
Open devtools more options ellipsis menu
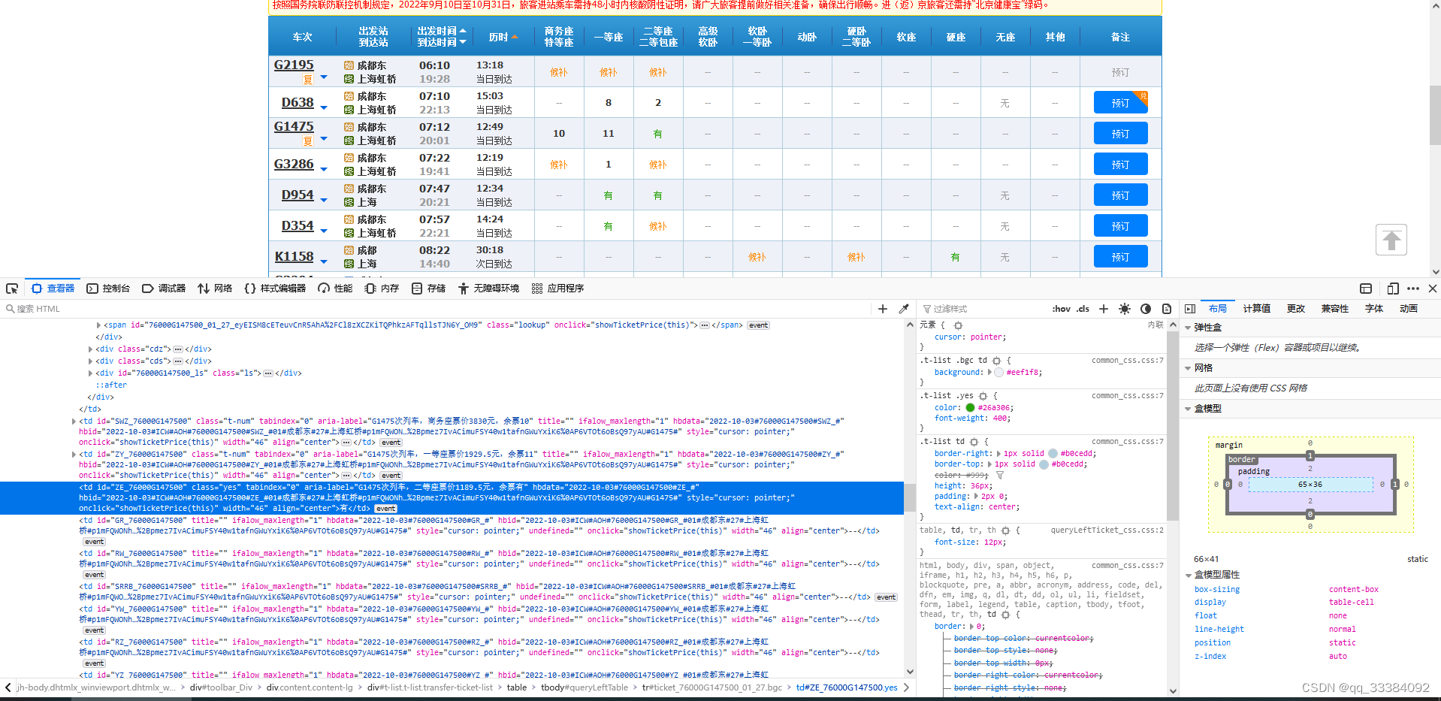pyautogui.click(x=1413, y=289)
